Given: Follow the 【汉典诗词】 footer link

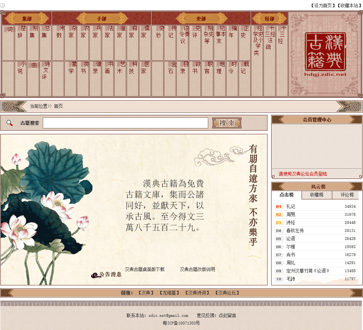Looking at the screenshot, I should [x=197, y=293].
